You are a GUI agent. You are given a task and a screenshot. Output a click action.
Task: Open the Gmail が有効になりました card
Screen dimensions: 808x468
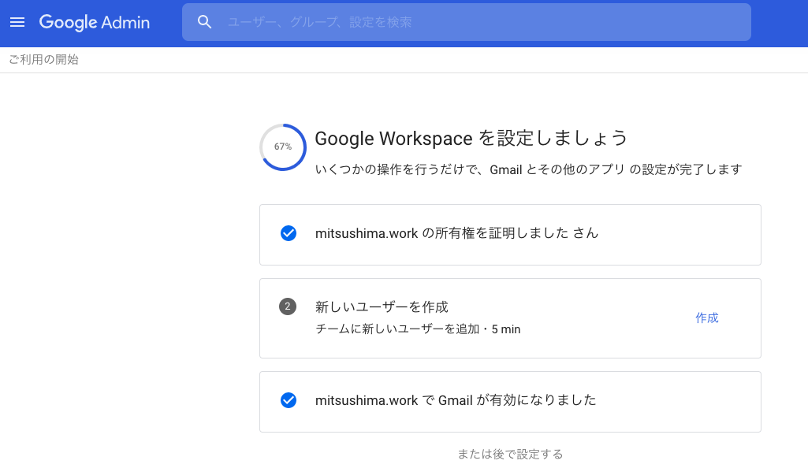coord(510,402)
